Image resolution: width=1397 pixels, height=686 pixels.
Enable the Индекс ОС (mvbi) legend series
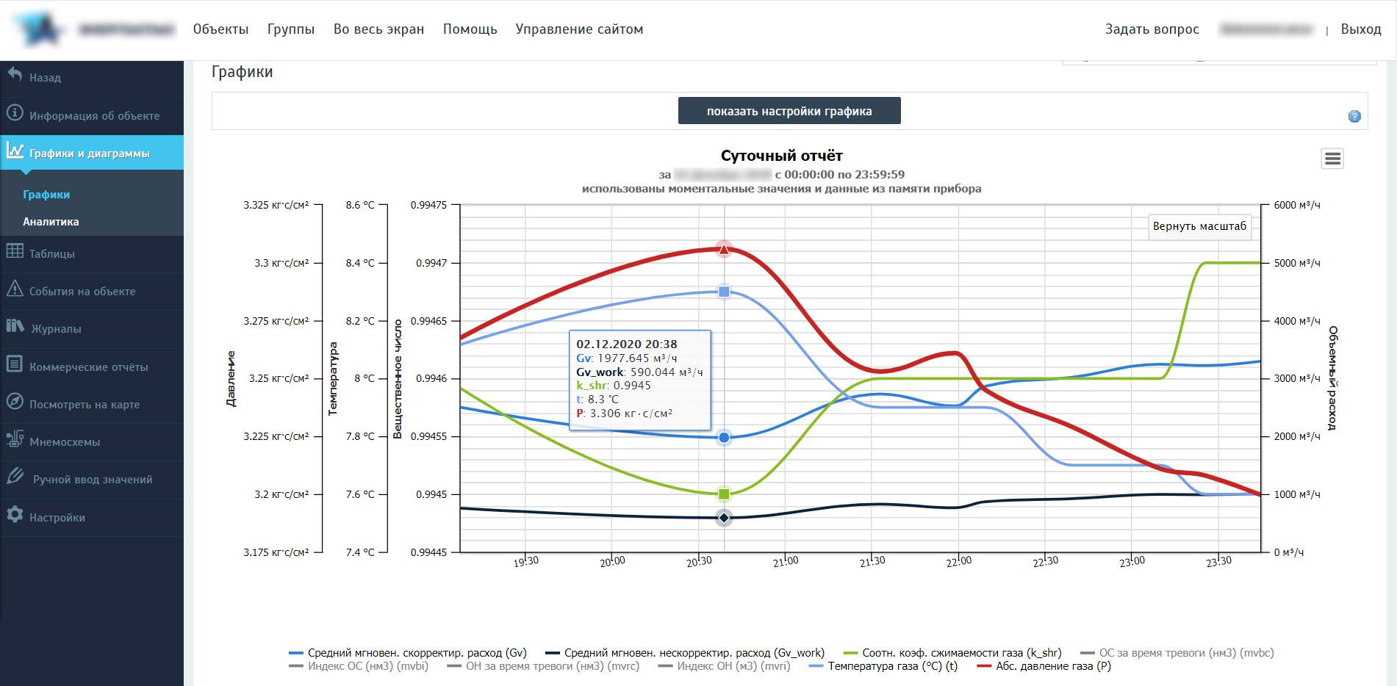367,666
